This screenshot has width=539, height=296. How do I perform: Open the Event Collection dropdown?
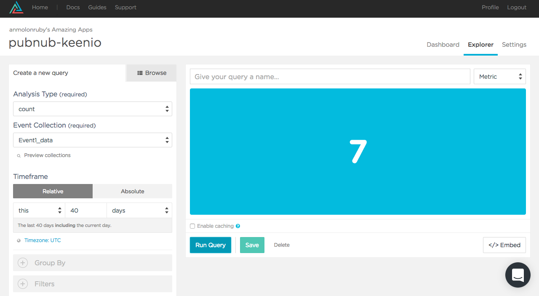coord(92,140)
